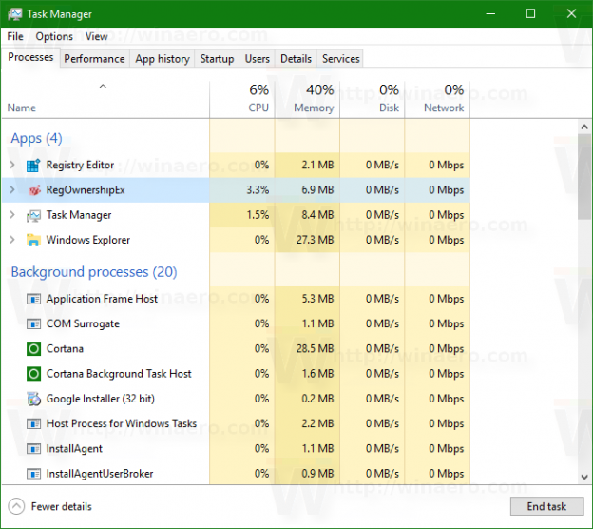Click the Task Manager title bar icon
This screenshot has height=529, width=593.
coord(15,14)
